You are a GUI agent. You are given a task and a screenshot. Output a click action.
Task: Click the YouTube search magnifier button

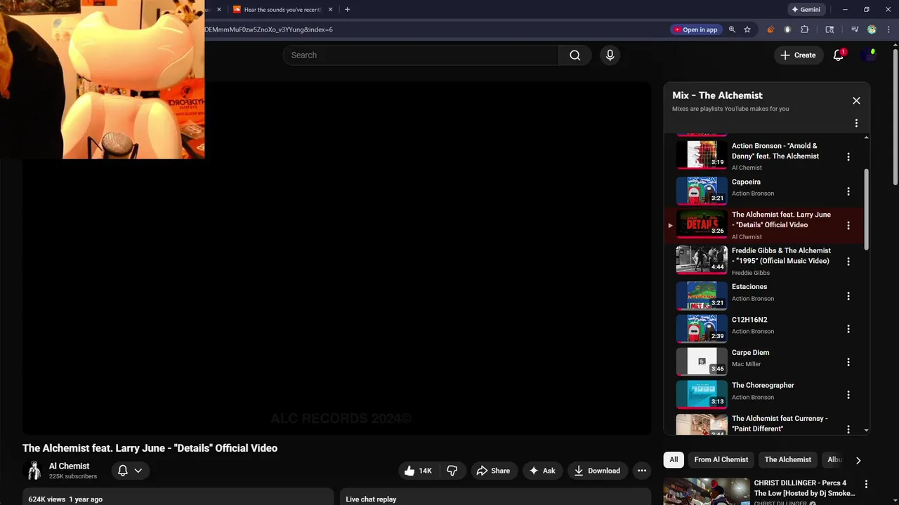575,55
